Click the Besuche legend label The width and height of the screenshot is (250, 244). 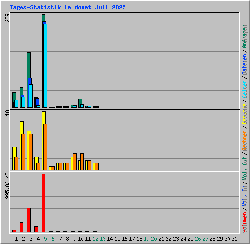[x=245, y=114]
